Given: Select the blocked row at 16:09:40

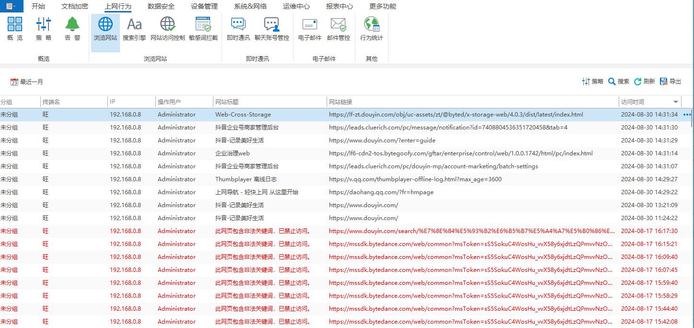Looking at the screenshot, I should (x=345, y=257).
